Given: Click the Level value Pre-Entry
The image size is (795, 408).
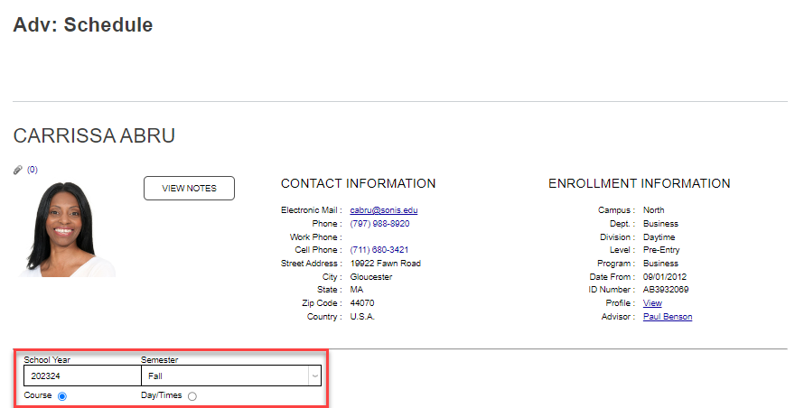Looking at the screenshot, I should (x=661, y=250).
